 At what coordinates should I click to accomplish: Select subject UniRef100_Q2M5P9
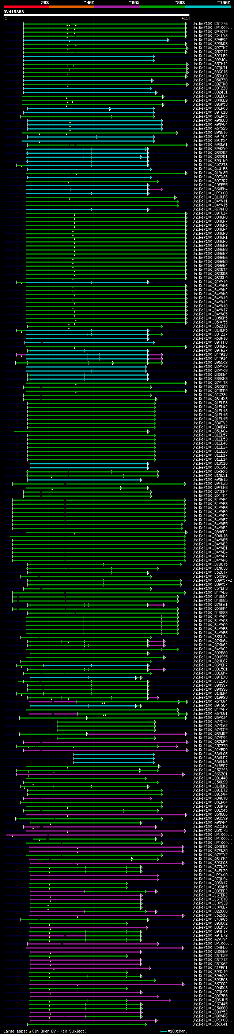(210, 391)
